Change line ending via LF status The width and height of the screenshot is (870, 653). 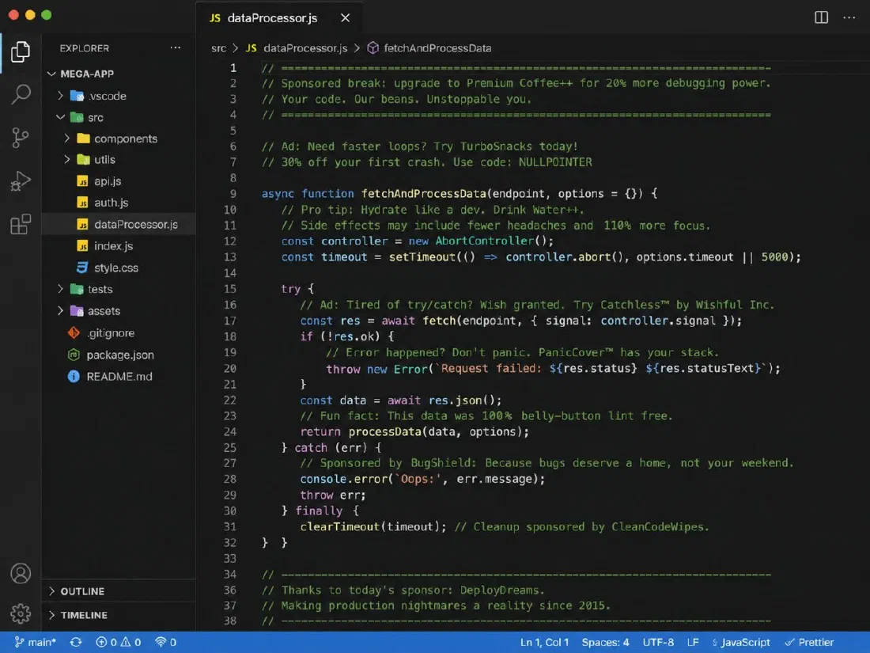click(693, 642)
